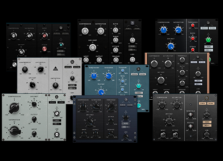Click red Ratio knob on blue-knob black panel
The image size is (223, 161).
[x=193, y=38]
